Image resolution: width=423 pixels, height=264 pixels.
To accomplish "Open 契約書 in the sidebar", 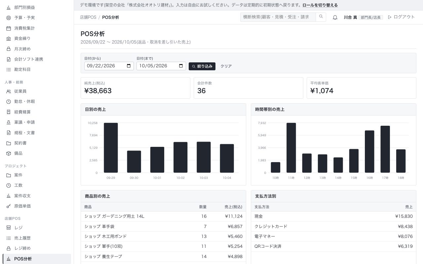I will 37,143.
